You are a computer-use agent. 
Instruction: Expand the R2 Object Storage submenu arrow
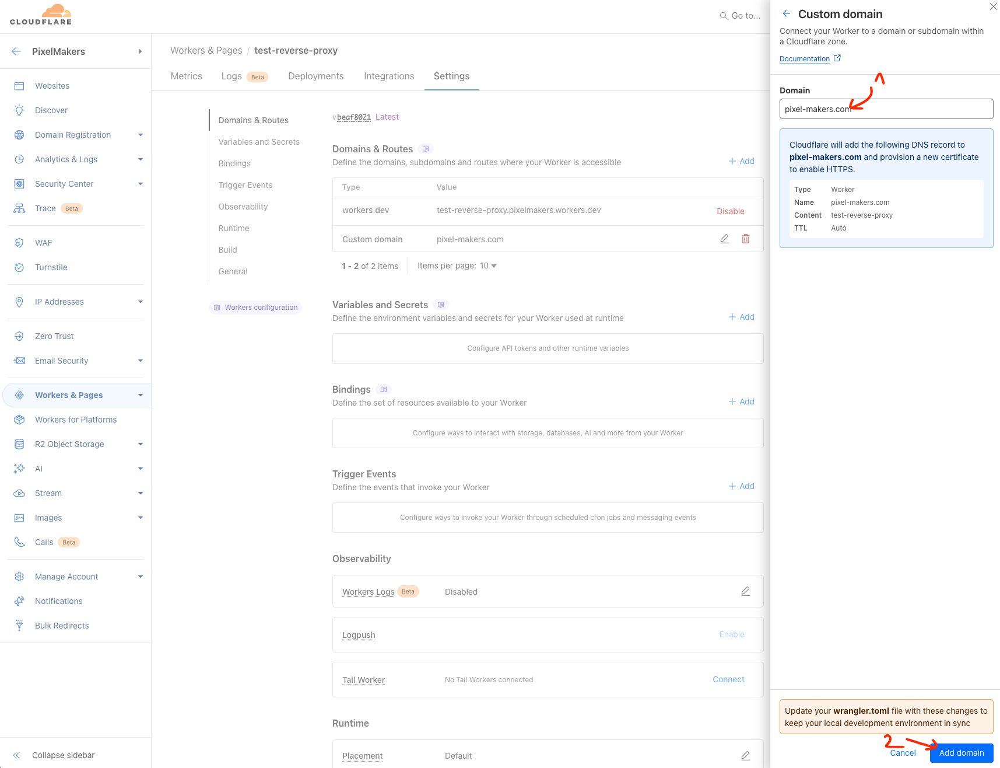pyautogui.click(x=141, y=444)
